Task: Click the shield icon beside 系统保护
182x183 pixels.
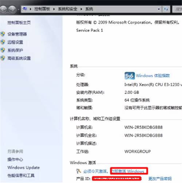Action: (3, 50)
